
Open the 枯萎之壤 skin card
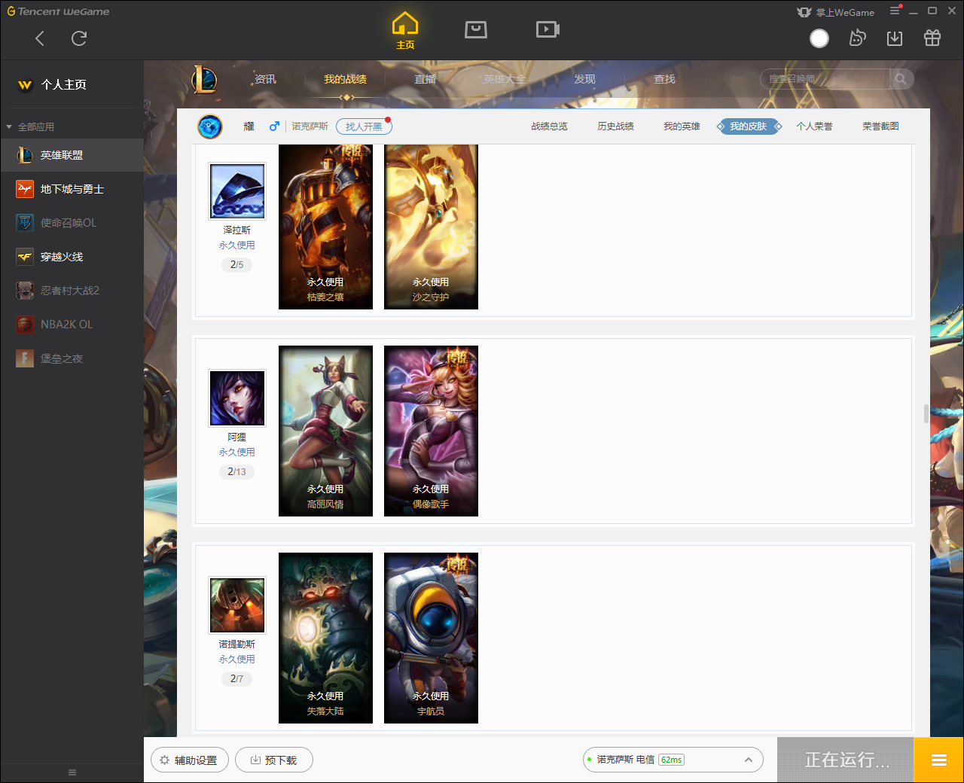(325, 227)
